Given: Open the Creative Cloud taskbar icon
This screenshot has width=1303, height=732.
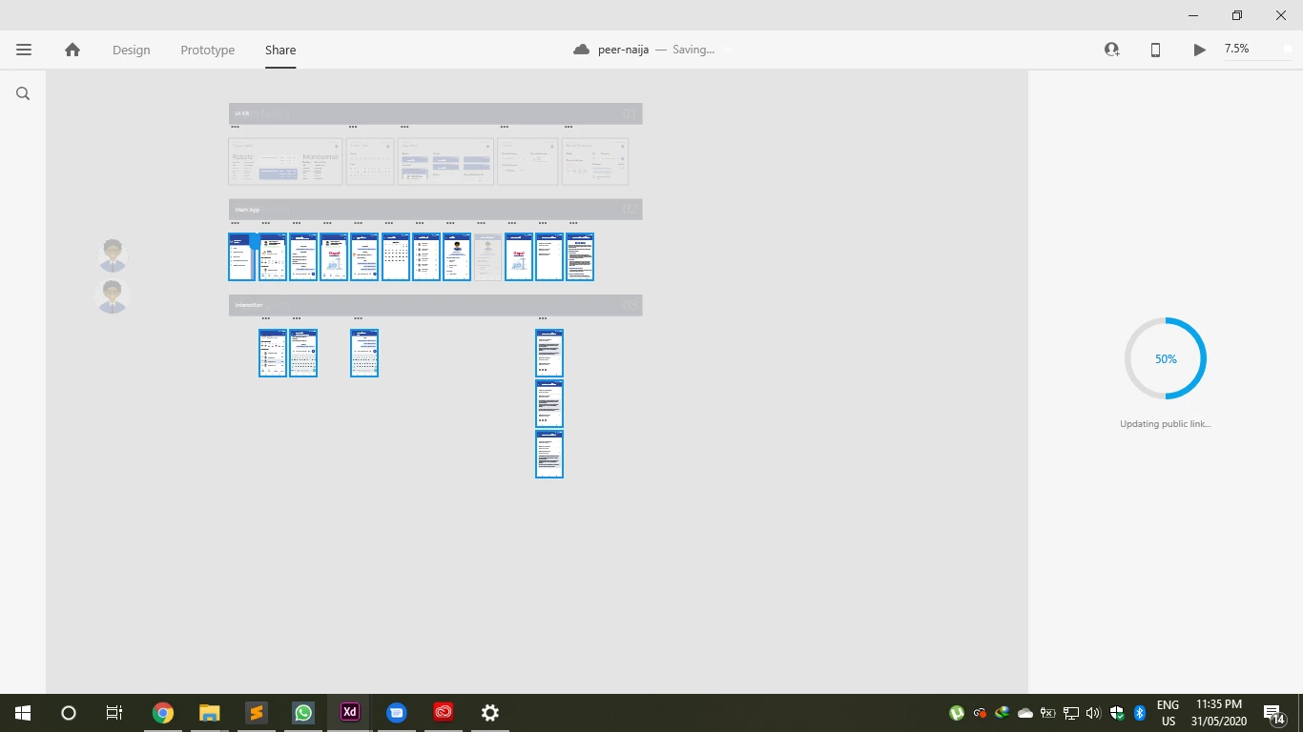Looking at the screenshot, I should point(444,712).
